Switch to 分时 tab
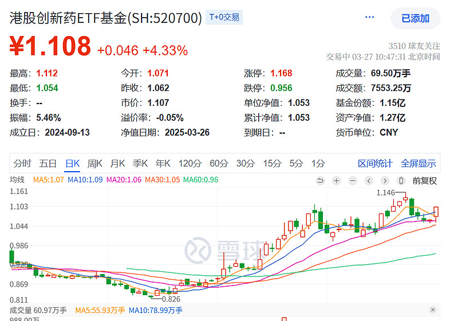This screenshot has width=458, height=321. (x=22, y=164)
